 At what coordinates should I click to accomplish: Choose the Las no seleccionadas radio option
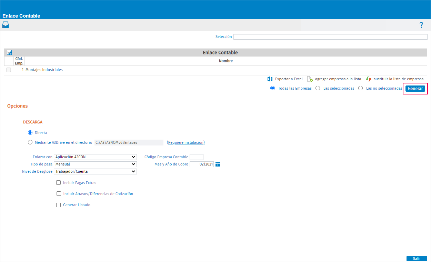pyautogui.click(x=361, y=88)
